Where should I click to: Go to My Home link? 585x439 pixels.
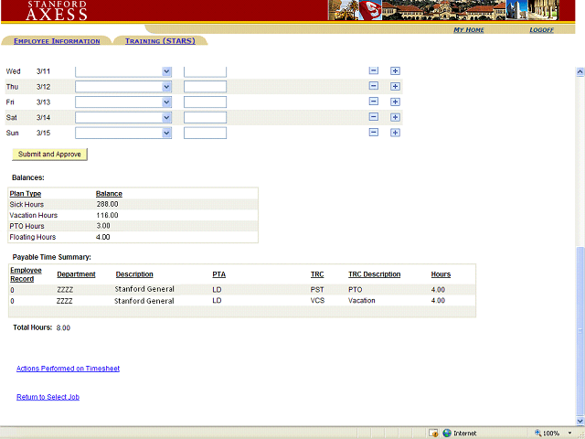(469, 30)
